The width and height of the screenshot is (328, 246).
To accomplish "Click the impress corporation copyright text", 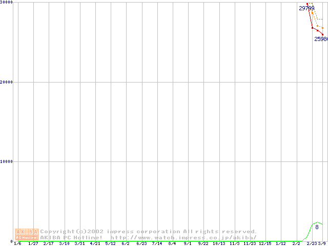I will [149, 232].
